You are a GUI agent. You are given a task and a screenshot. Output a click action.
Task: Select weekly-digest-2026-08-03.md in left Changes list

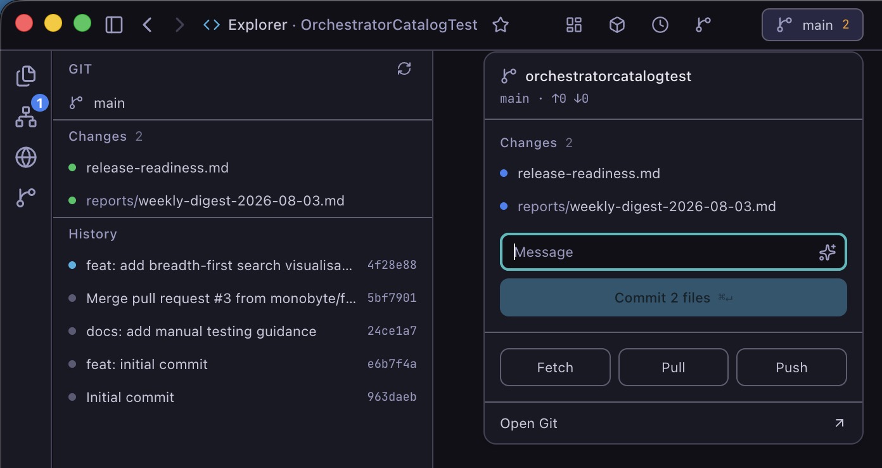(x=243, y=201)
